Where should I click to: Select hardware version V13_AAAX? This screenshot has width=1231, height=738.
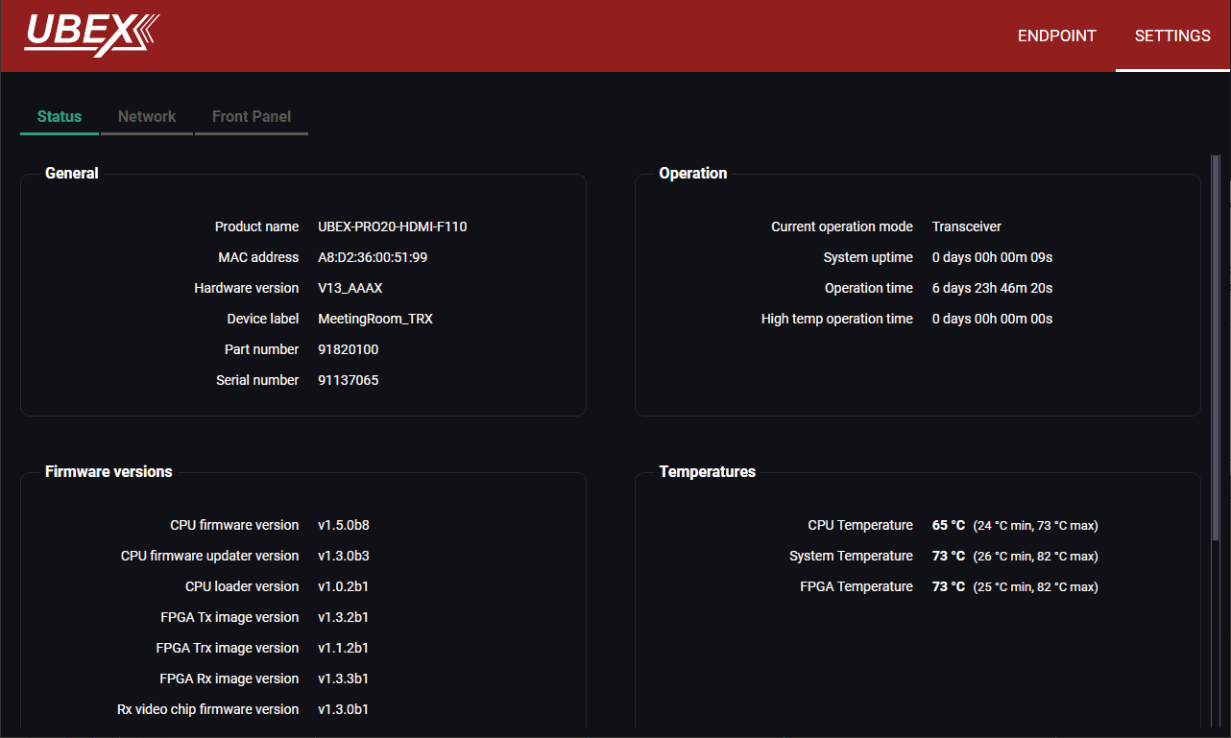tap(350, 288)
